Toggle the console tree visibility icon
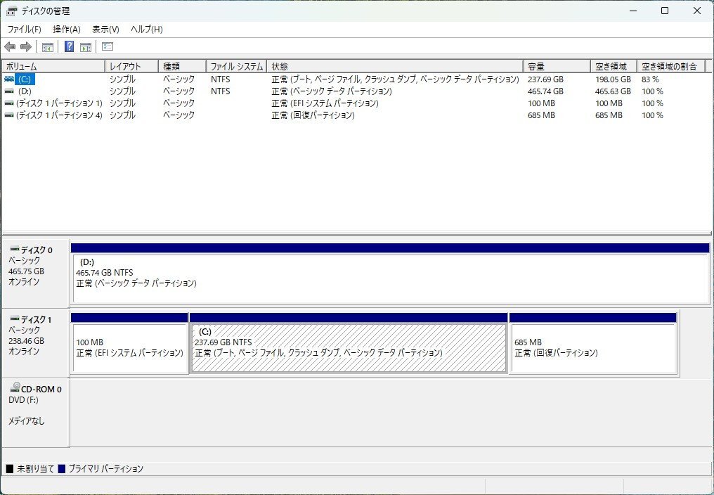The width and height of the screenshot is (714, 495). pos(46,46)
